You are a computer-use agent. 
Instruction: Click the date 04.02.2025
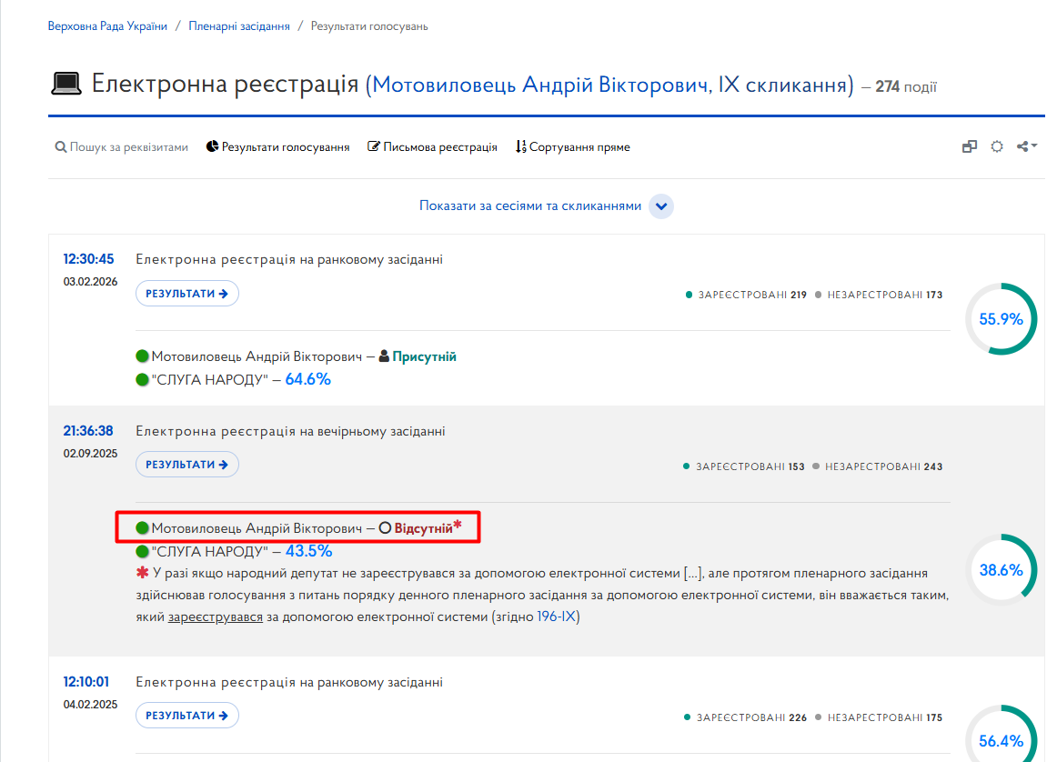[90, 705]
